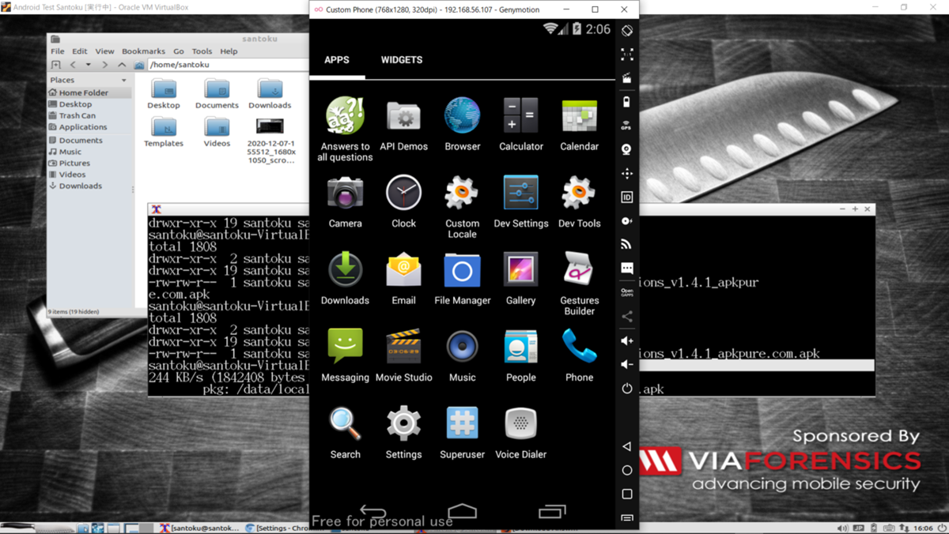Viewport: 949px width, 534px height.
Task: Launch the Superuser app
Action: 462,432
